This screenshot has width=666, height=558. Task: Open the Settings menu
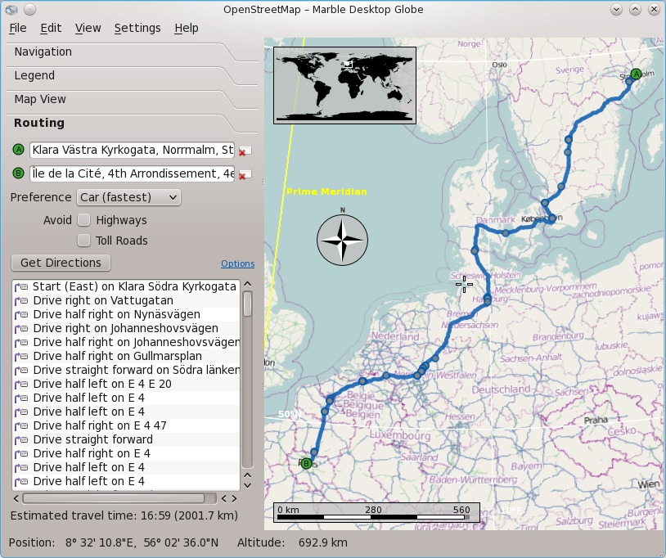pyautogui.click(x=137, y=28)
